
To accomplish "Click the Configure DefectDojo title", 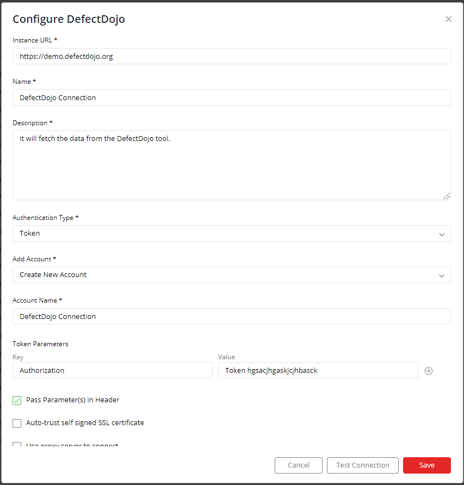I will 69,19.
